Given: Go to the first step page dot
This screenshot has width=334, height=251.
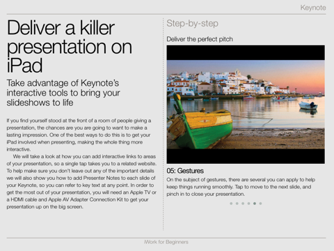Looking at the screenshot, I should [x=231, y=204].
